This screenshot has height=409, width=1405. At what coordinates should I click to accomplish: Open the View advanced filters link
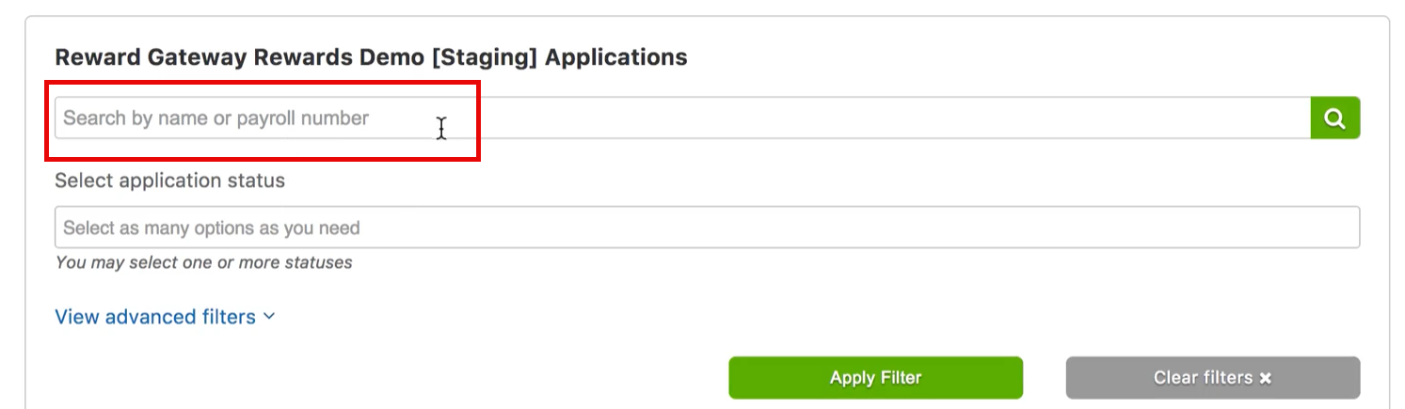(155, 317)
